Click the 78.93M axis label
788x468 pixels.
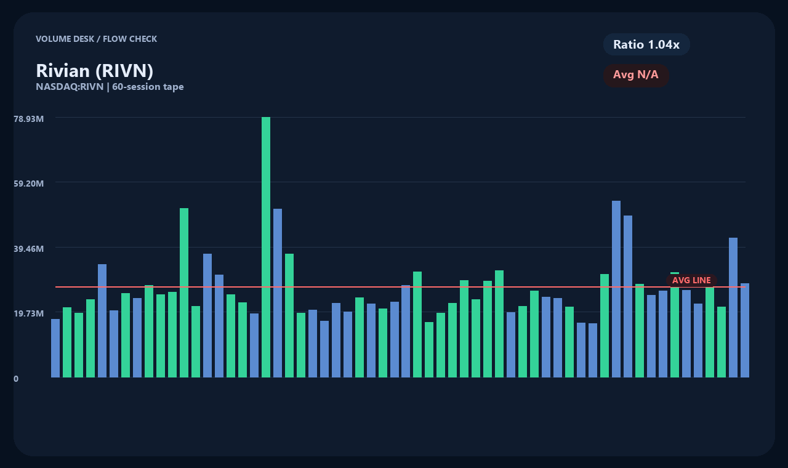(x=29, y=118)
